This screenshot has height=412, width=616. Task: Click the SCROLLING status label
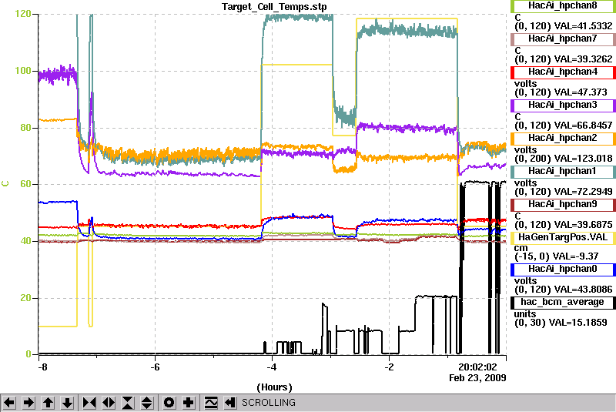pos(268,403)
